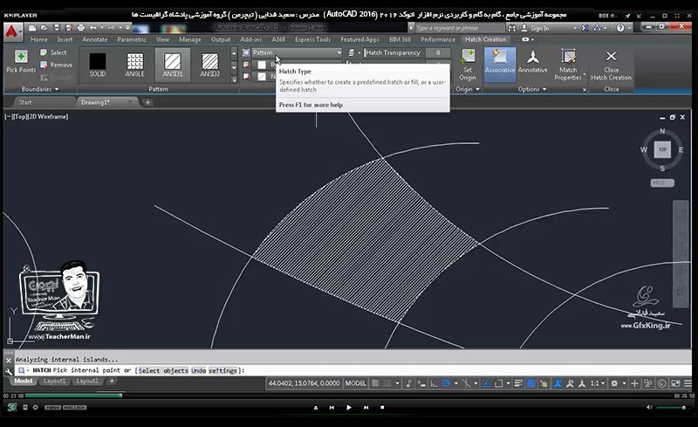This screenshot has height=427, width=698.
Task: Toggle the Annotative hatch option
Action: [x=533, y=62]
